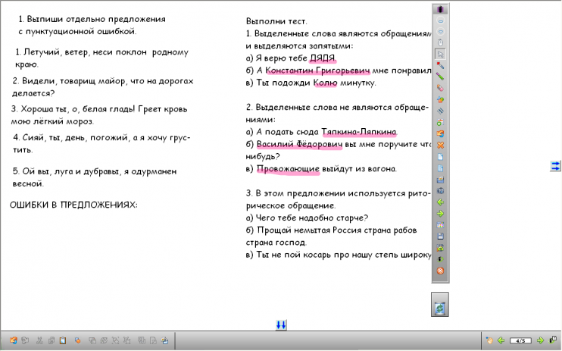Open the recycle bin below the toolbar
Screen dimensions: 562x351
pos(440,306)
